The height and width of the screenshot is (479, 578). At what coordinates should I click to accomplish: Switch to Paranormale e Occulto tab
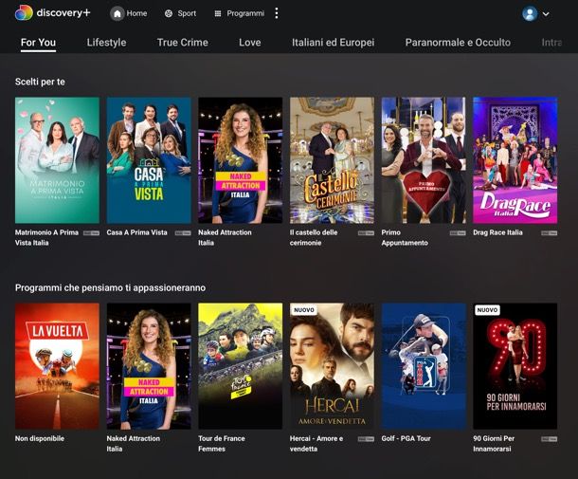click(459, 43)
